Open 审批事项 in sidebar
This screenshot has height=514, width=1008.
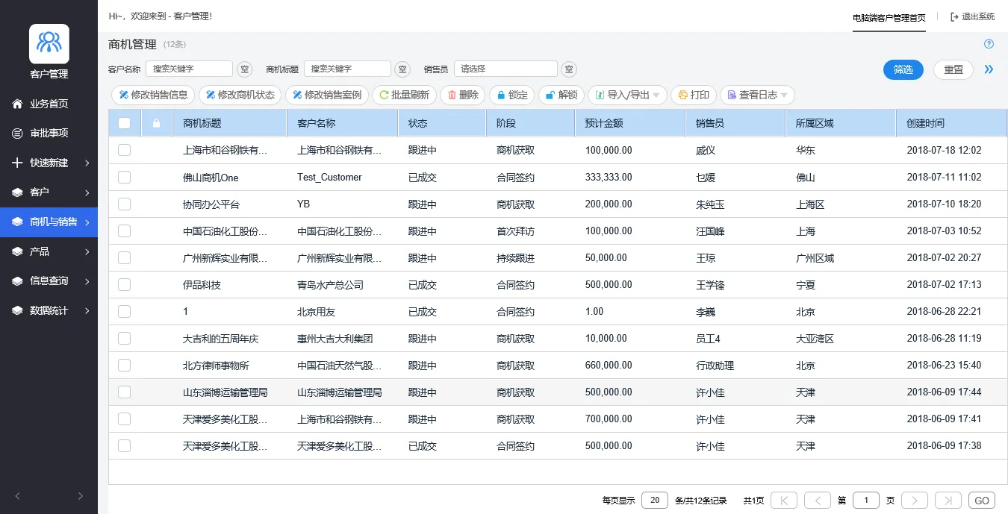coord(49,133)
